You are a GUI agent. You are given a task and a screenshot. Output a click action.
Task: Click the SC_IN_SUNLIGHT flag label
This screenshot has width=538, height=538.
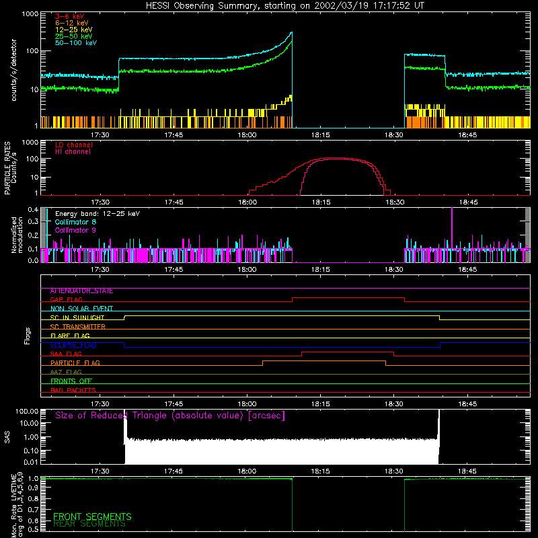77,317
